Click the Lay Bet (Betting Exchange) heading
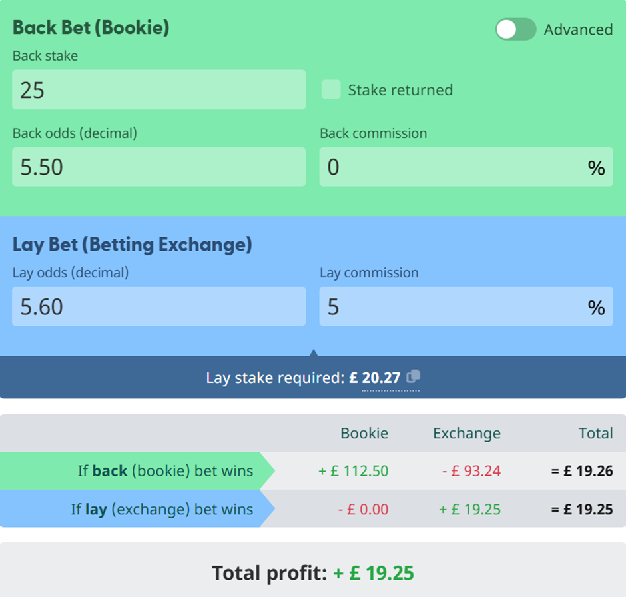The image size is (626, 597). [x=132, y=244]
